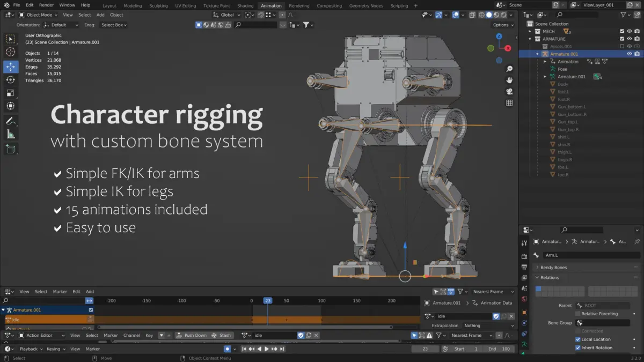Open World properties tab
This screenshot has width=644, height=362.
point(524,299)
